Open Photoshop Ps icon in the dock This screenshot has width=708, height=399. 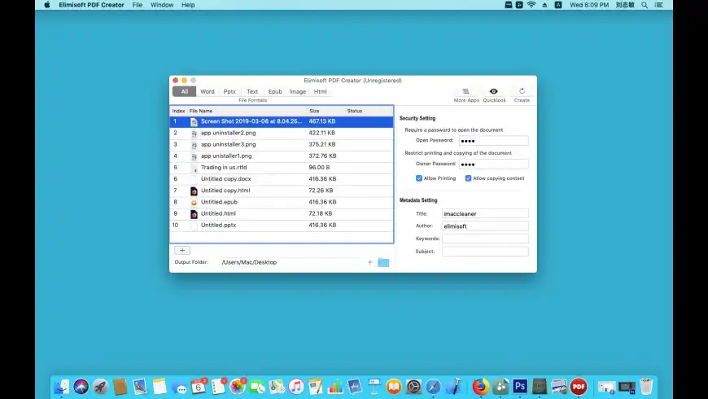520,387
